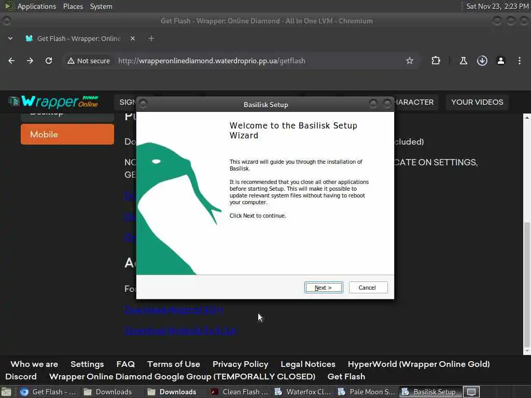Open Chromium three-dot menu
The image size is (531, 398).
point(520,61)
